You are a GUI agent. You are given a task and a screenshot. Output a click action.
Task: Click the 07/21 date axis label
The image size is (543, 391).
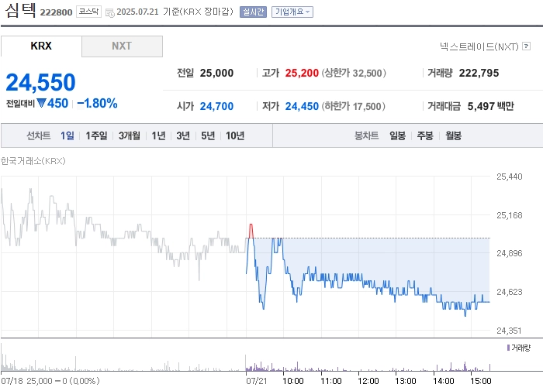257,381
